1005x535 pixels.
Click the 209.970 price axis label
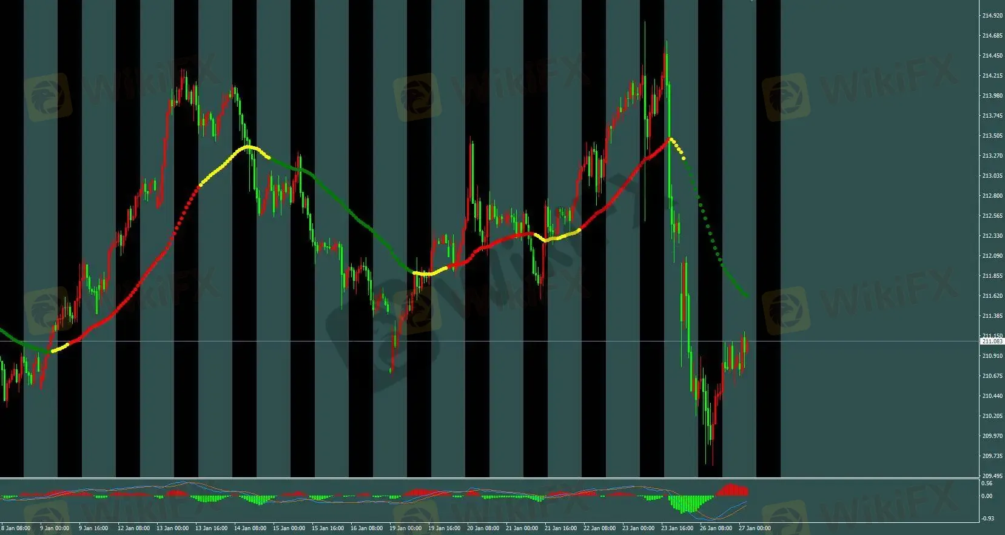click(992, 436)
